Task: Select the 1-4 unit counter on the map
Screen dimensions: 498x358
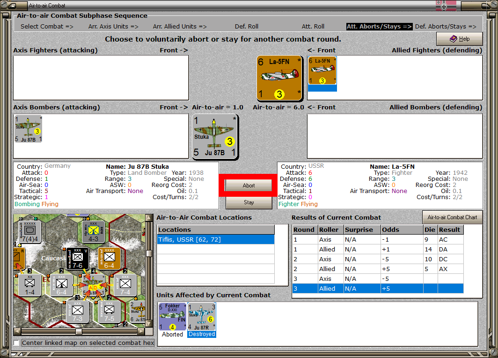Action: pyautogui.click(x=29, y=285)
